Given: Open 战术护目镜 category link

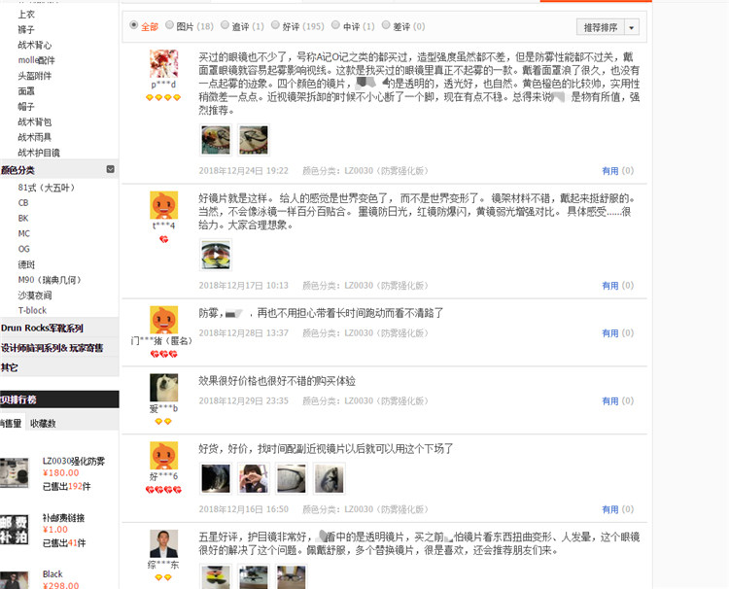Looking at the screenshot, I should [39, 153].
